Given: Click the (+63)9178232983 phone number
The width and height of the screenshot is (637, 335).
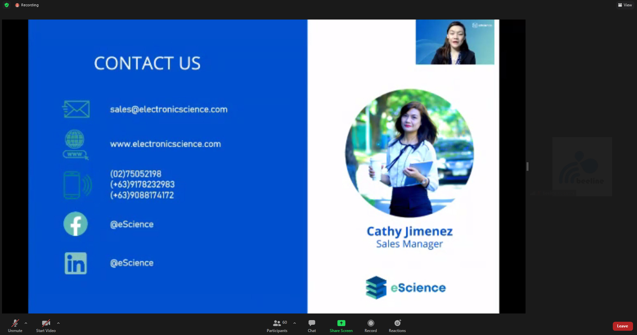Looking at the screenshot, I should tap(142, 184).
